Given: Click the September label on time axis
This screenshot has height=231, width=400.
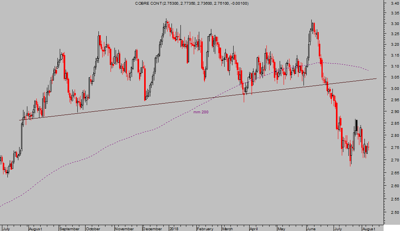Looking at the screenshot, I should [70, 229].
